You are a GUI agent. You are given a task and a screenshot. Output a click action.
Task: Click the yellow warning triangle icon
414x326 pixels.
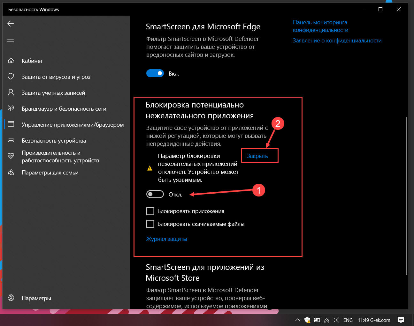click(x=149, y=168)
